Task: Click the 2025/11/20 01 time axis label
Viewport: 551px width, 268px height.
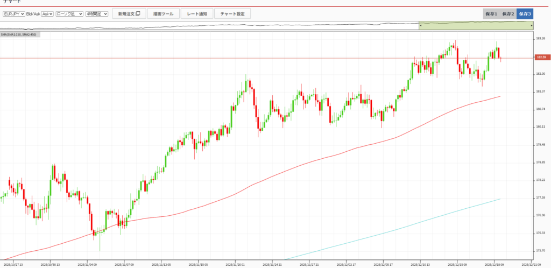Action: click(x=236, y=264)
